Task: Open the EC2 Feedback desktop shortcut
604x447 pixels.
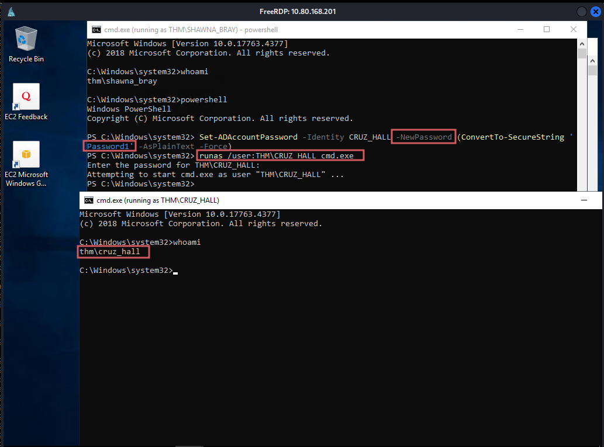Action: [26, 97]
